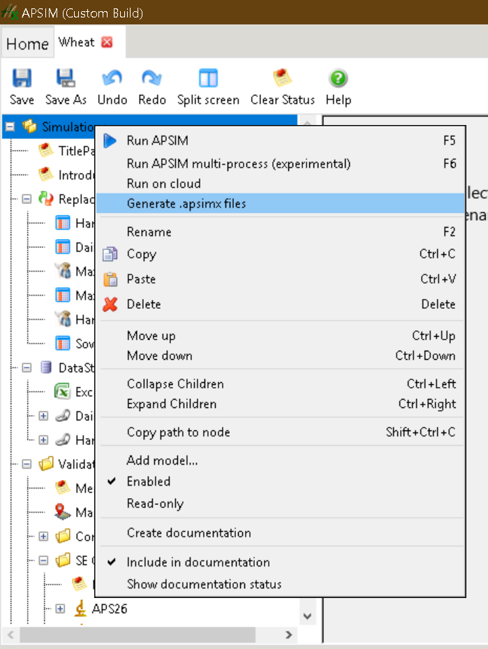Click tree scrollbar right arrow
The image size is (488, 649).
click(288, 634)
